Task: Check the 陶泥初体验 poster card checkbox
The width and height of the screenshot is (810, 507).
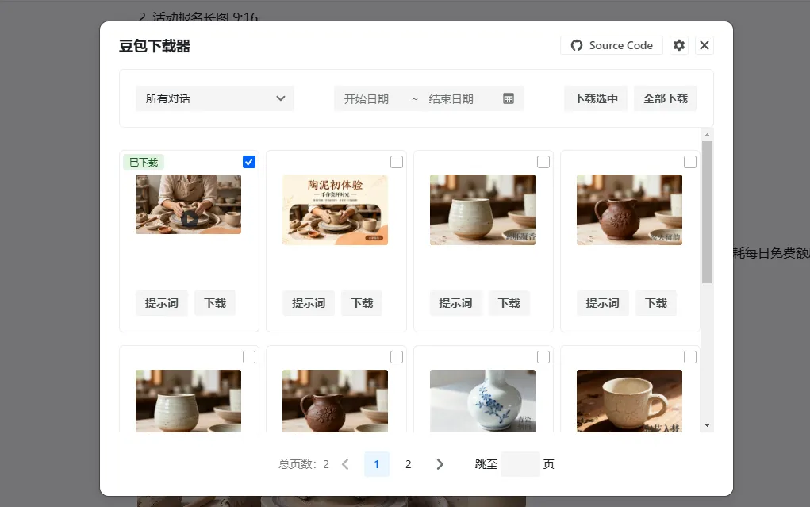Action: pos(396,162)
